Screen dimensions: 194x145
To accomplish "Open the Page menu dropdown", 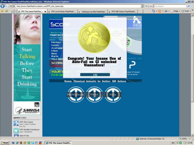I will (176, 11).
